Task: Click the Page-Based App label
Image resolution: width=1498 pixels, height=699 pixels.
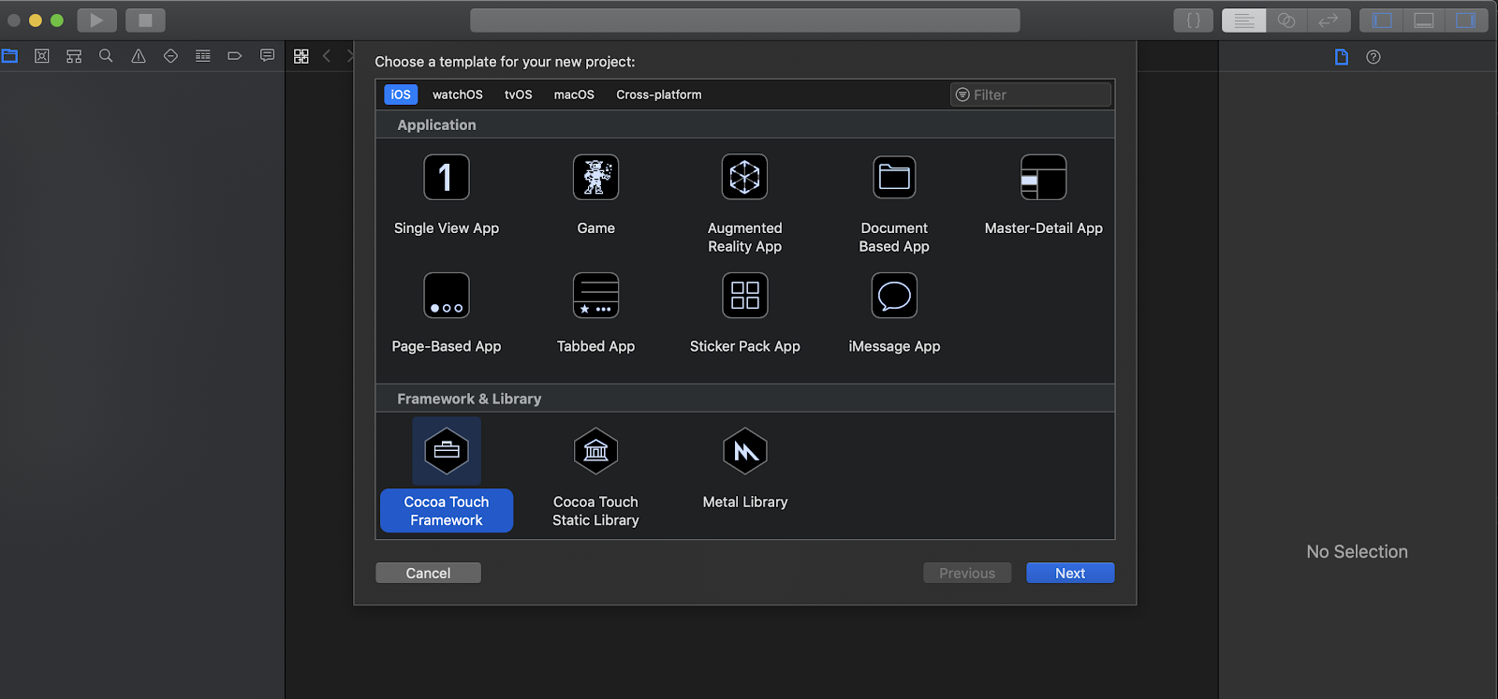Action: pos(447,346)
